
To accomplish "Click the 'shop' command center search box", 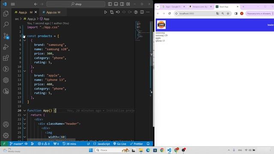I will coord(76,4).
